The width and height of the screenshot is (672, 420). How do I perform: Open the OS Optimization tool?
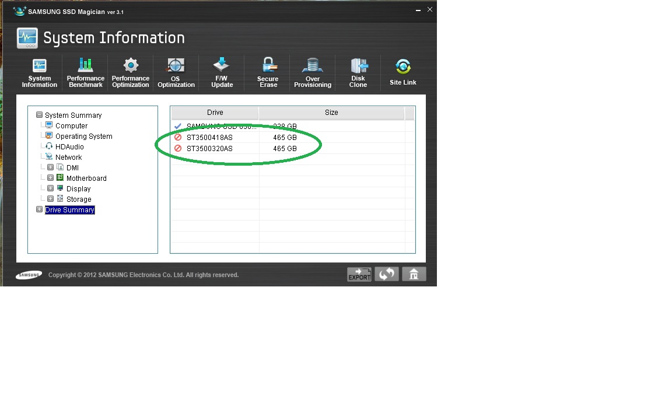click(176, 73)
